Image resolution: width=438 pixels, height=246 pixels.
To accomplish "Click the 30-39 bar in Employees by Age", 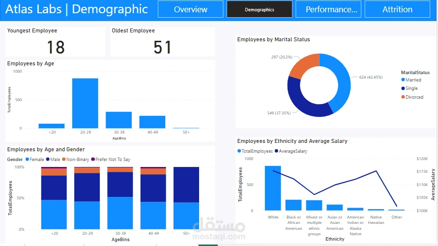I will click(x=119, y=120).
